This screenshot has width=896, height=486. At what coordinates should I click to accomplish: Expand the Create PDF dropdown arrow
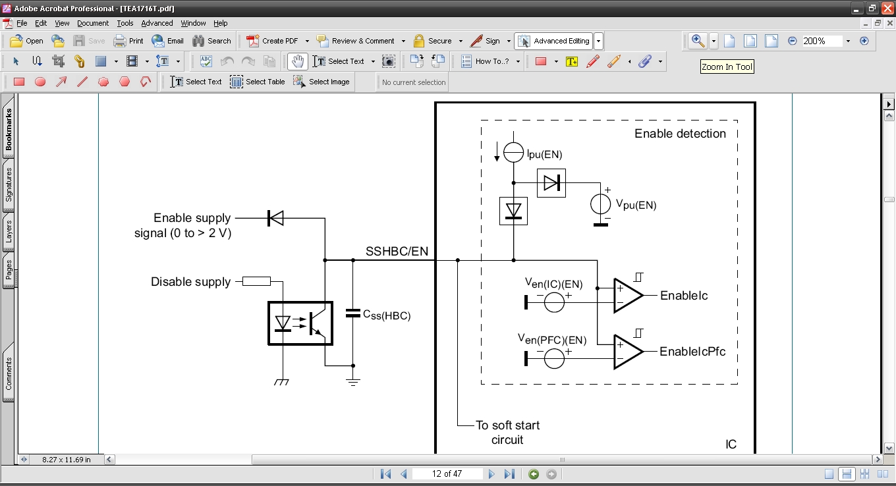(307, 41)
